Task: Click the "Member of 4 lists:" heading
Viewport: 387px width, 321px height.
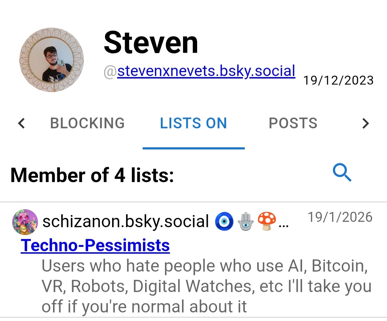Action: pyautogui.click(x=92, y=176)
